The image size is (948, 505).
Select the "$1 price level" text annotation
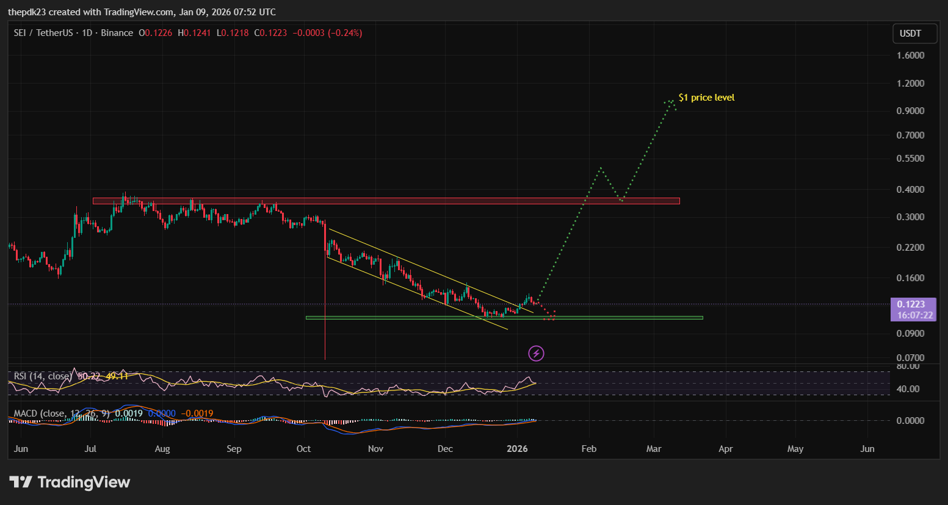pos(706,98)
